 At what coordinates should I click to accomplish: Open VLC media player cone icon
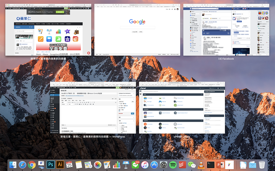click(201, 165)
